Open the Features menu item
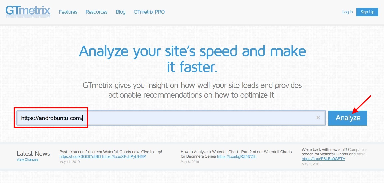This screenshot has height=183, width=384. click(68, 12)
